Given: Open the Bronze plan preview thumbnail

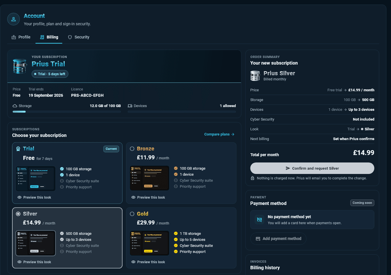Looking at the screenshot, I should pos(149,178).
